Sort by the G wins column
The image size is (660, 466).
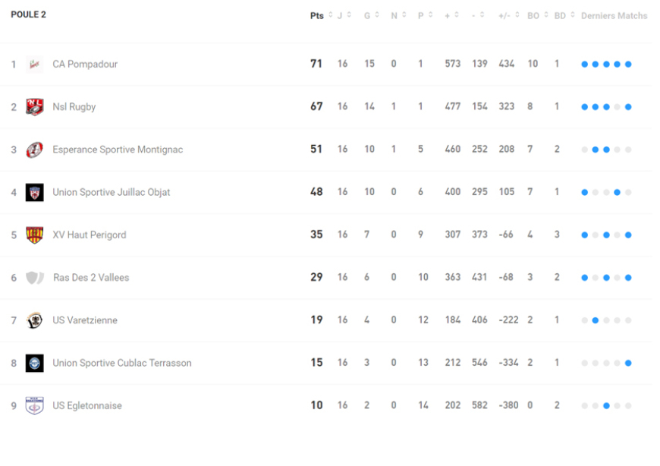[370, 16]
